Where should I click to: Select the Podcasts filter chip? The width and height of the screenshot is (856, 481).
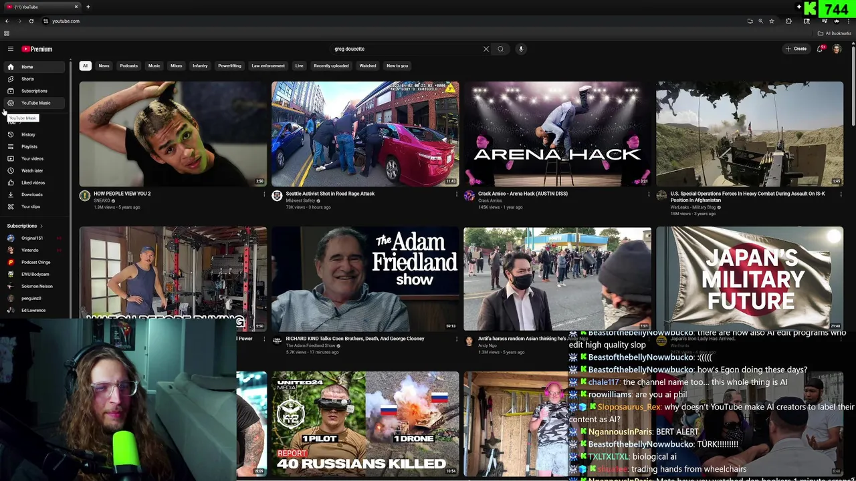pyautogui.click(x=129, y=65)
